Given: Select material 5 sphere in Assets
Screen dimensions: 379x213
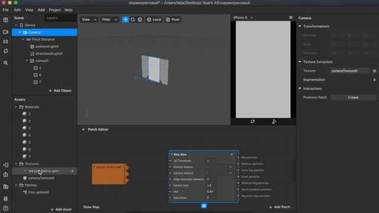Looking at the screenshot, I should point(24,142).
